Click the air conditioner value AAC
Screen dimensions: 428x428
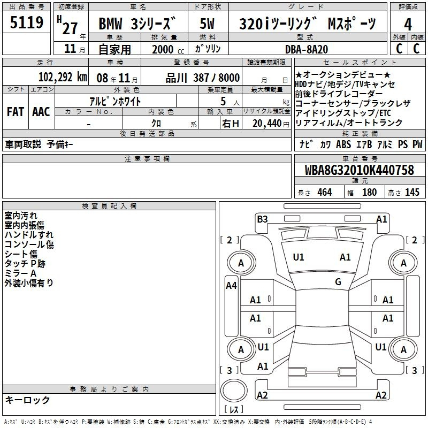click(x=41, y=112)
